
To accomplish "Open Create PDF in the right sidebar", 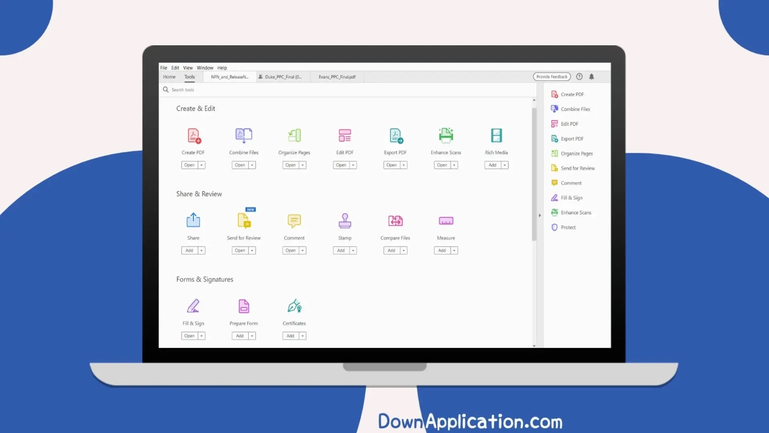I will pyautogui.click(x=568, y=94).
